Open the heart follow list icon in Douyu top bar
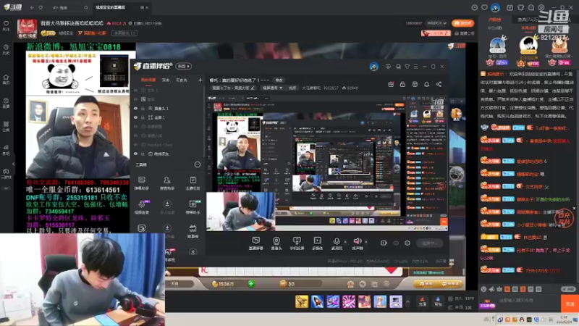Viewport: 579px width, 326px height. (484, 7)
